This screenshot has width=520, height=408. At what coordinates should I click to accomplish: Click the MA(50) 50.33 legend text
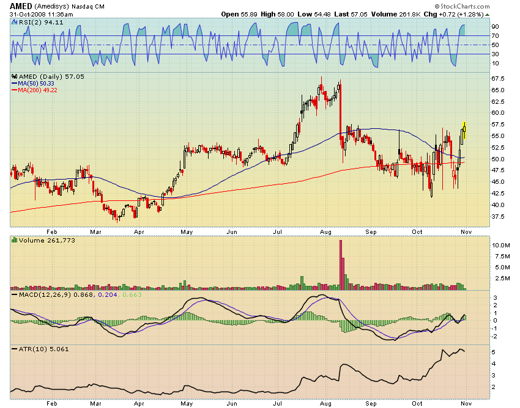click(36, 84)
